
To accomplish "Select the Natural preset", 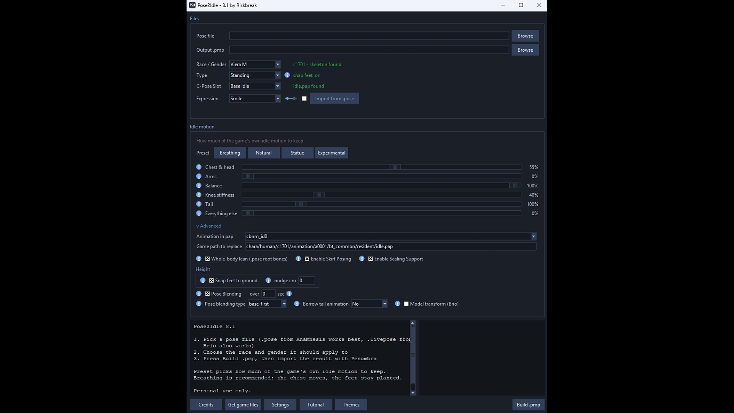I will (x=264, y=153).
